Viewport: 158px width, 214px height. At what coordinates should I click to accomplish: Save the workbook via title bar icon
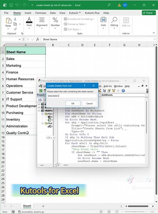pos(11,5)
